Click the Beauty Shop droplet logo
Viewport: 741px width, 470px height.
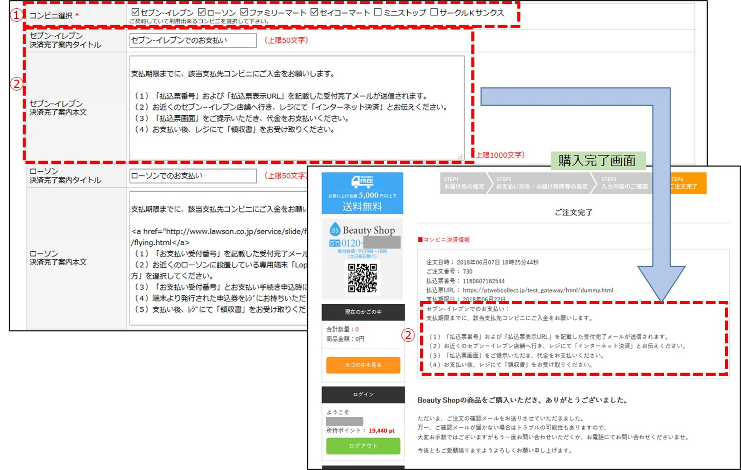click(335, 230)
